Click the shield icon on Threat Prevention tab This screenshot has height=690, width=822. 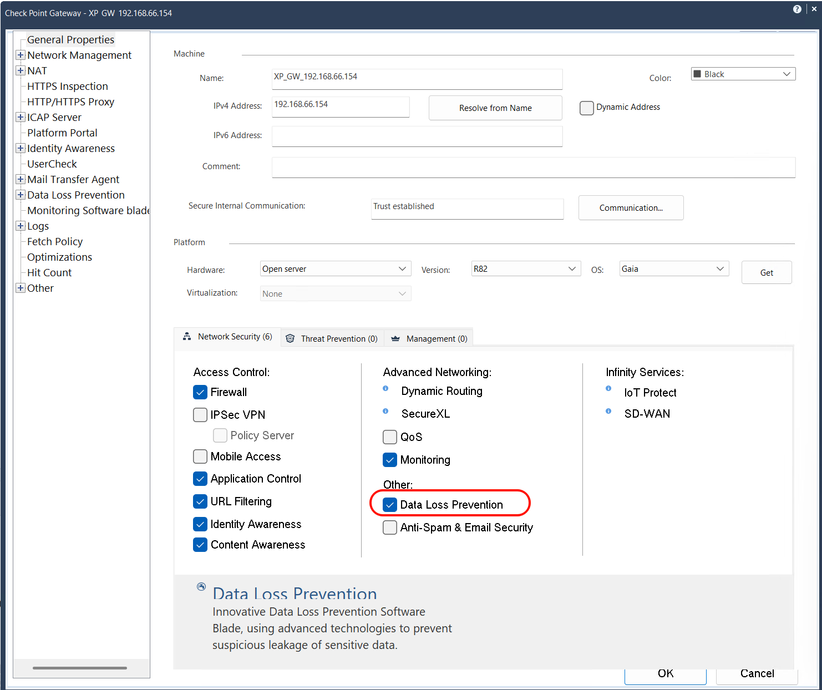[290, 338]
